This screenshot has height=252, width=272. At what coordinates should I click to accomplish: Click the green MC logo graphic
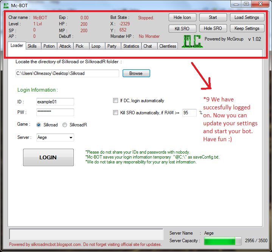[192, 41]
